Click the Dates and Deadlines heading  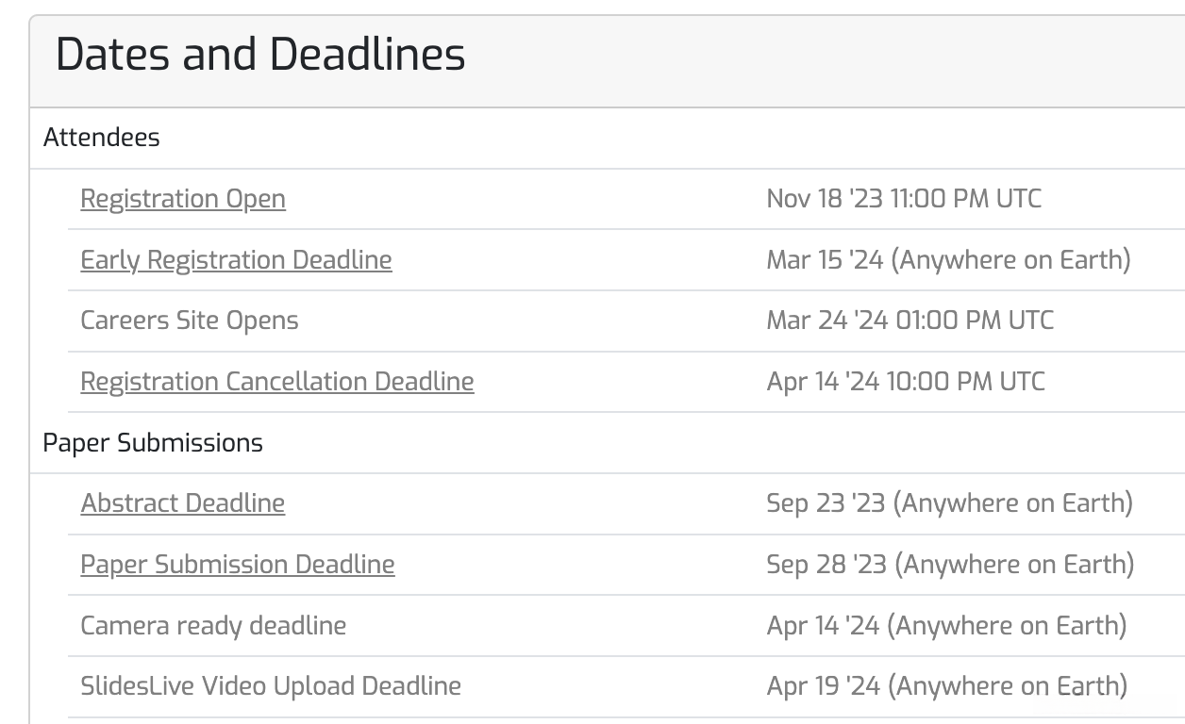pos(260,55)
